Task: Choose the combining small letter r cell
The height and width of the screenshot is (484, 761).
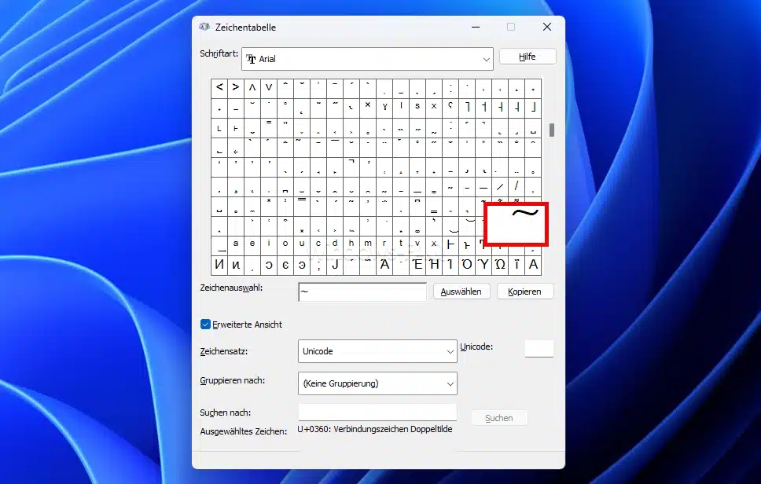Action: 384,245
